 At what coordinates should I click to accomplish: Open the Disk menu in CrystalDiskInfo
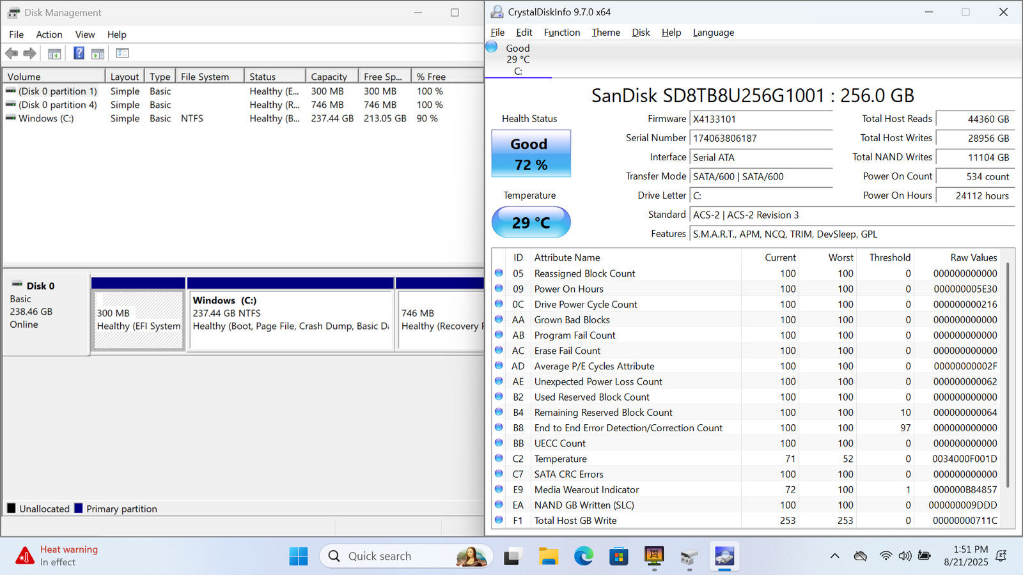(x=640, y=33)
